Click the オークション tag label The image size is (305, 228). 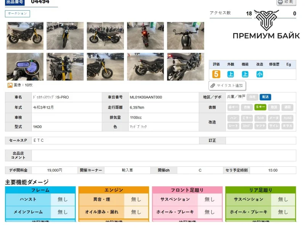[x=18, y=14]
